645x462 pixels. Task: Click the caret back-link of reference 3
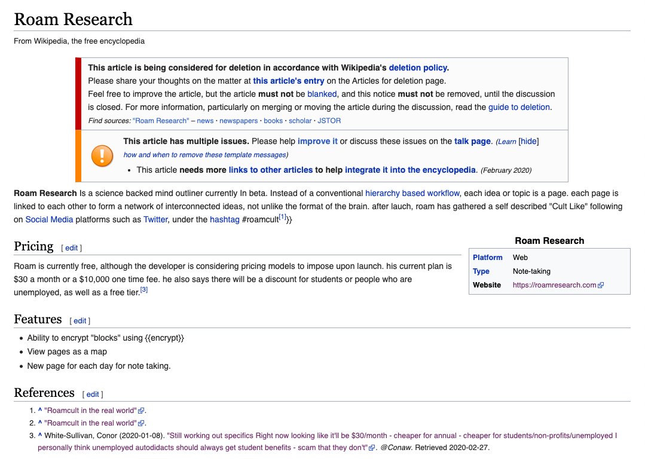click(40, 435)
